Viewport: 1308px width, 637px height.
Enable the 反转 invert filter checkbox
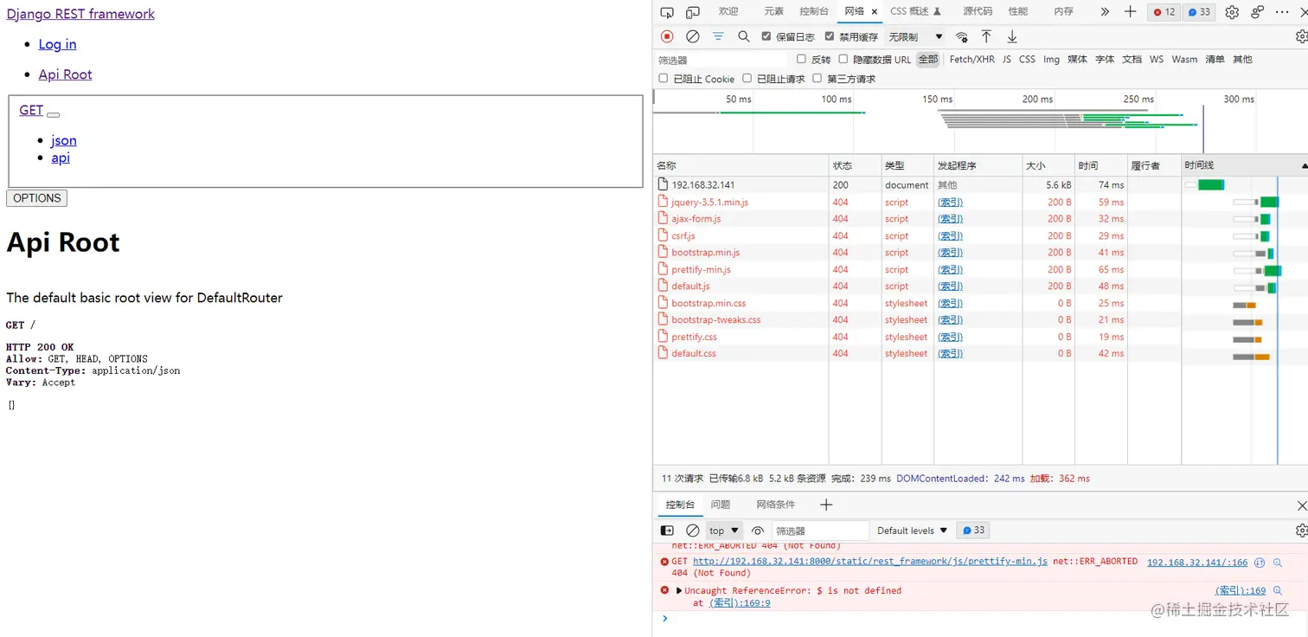(x=801, y=59)
